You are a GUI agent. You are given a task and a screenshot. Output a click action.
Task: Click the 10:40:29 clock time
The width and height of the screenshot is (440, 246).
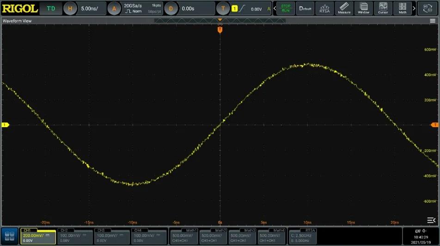tap(421, 237)
